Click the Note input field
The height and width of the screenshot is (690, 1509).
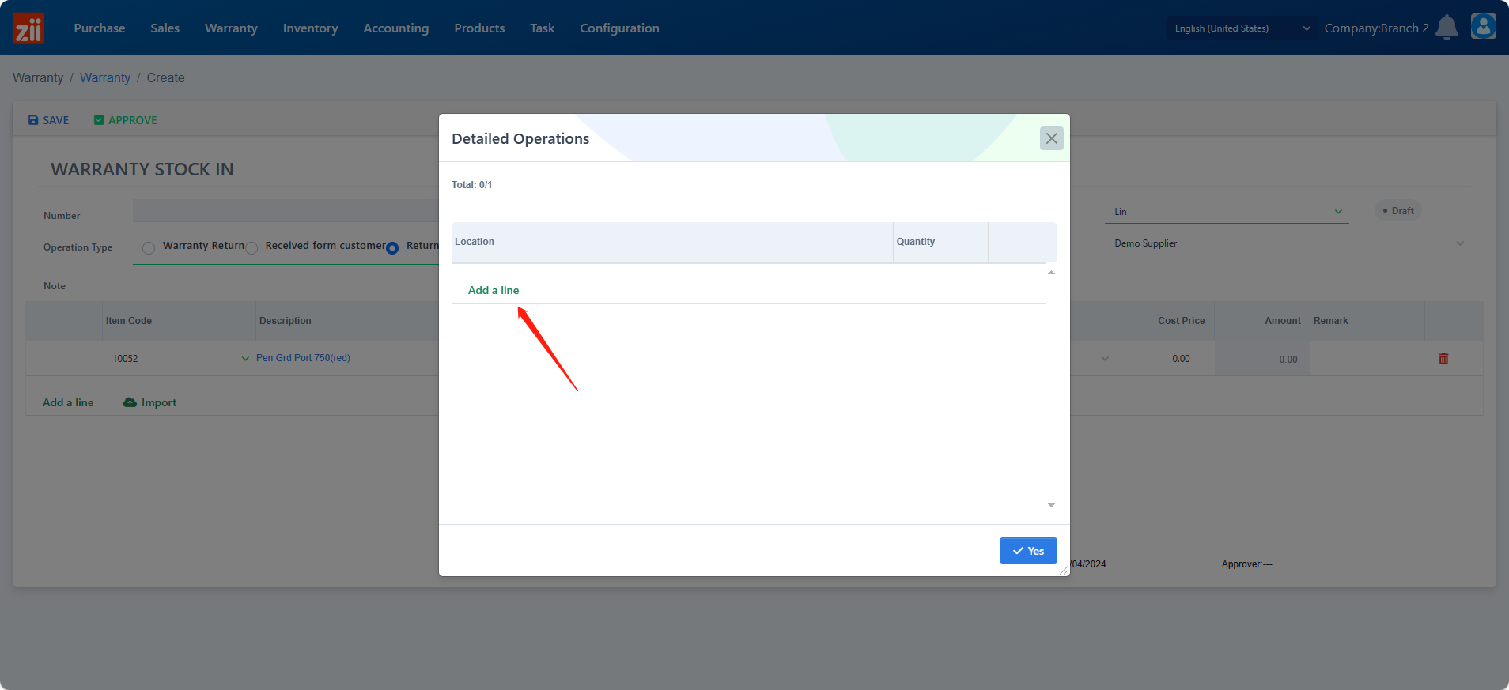pos(286,282)
